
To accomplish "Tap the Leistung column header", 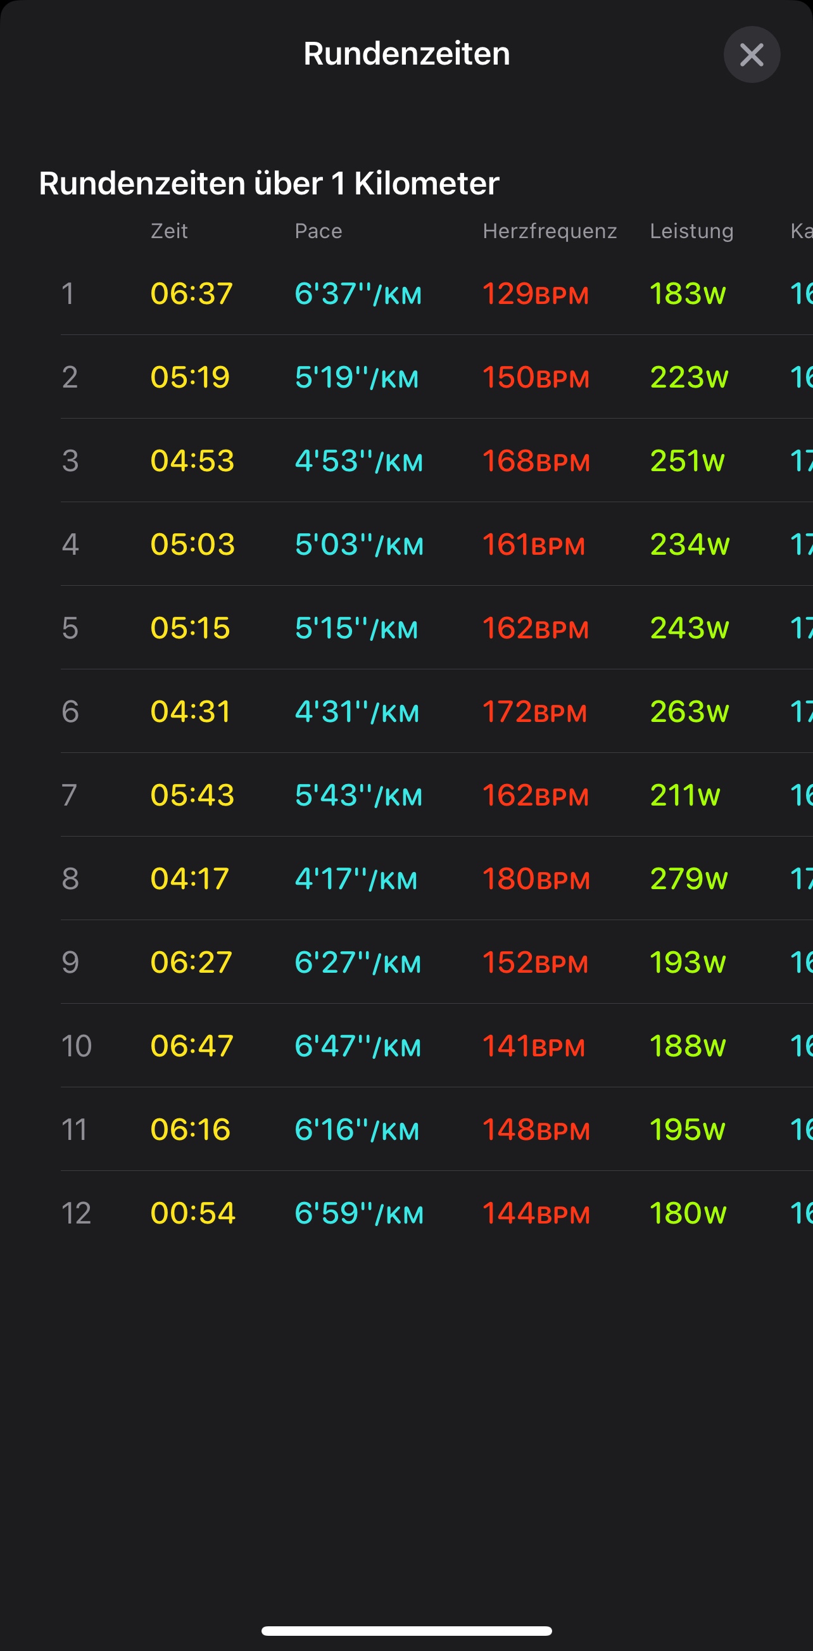I will [691, 231].
